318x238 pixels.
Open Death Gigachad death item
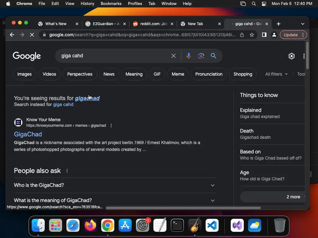pyautogui.click(x=272, y=134)
